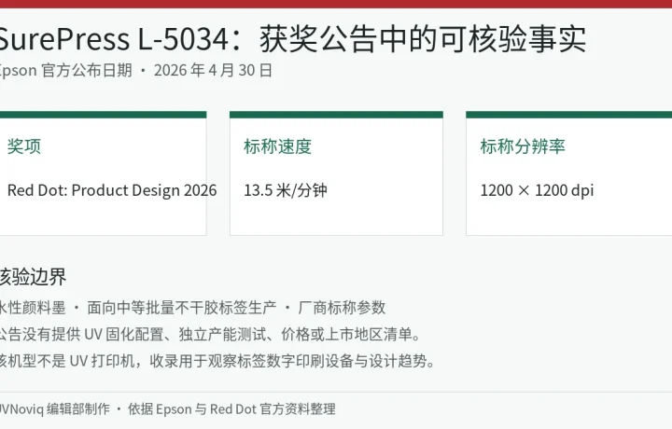Click the '标称速度' card label

point(277,146)
